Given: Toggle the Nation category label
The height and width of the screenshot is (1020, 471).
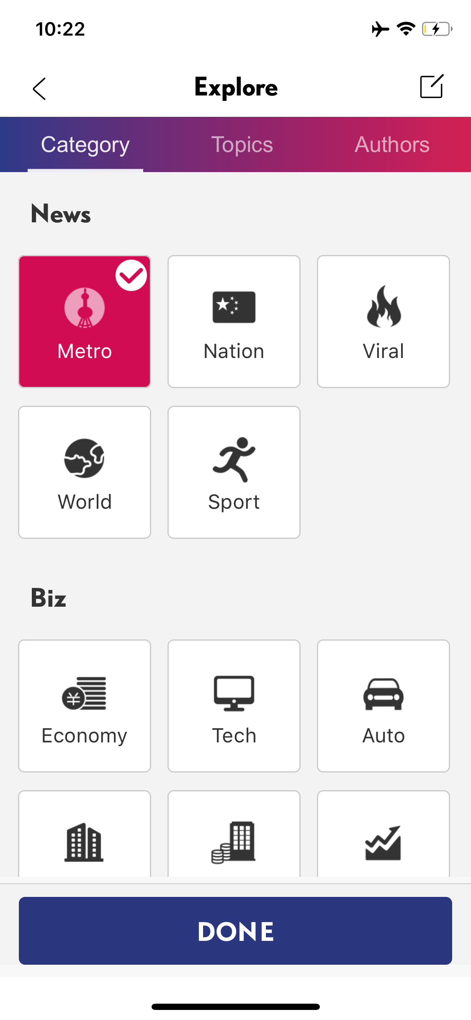Looking at the screenshot, I should pos(234,351).
